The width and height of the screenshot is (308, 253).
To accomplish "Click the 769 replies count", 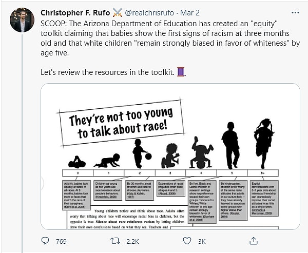I will (61, 241).
